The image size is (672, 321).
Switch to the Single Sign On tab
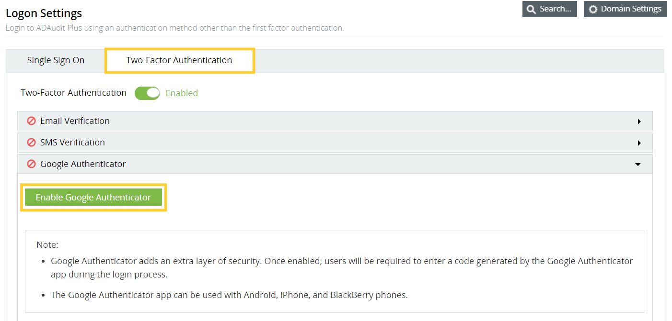pos(56,60)
